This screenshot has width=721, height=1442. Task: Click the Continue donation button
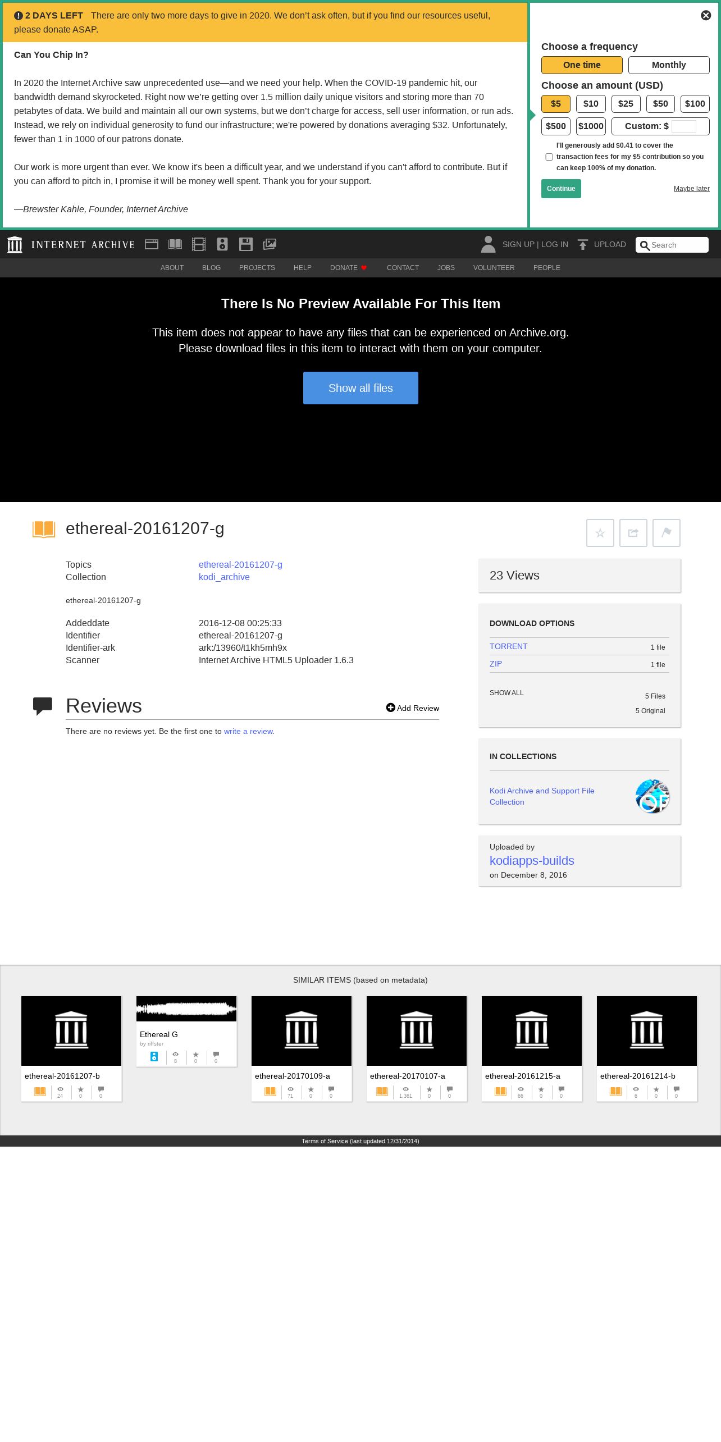[561, 189]
